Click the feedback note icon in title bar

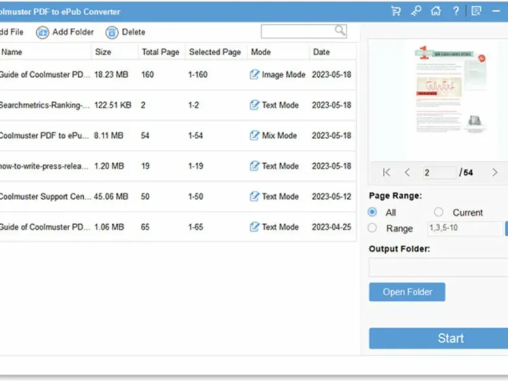coord(476,11)
